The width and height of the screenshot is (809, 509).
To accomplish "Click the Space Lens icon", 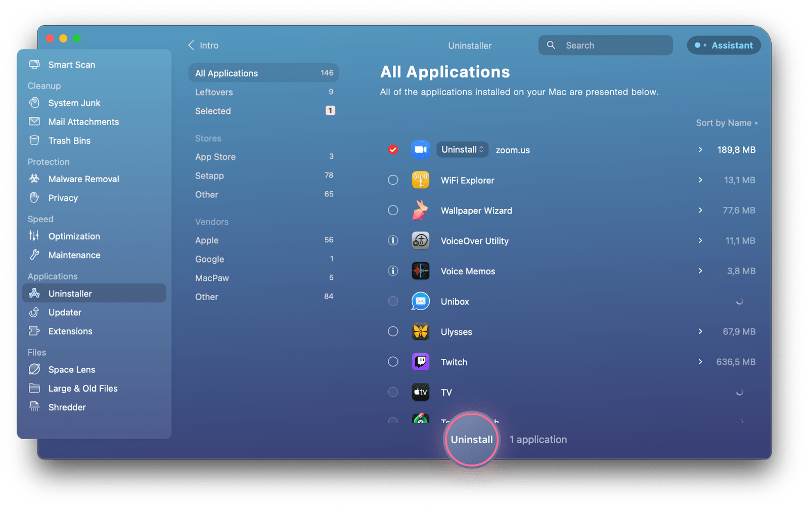I will pyautogui.click(x=34, y=369).
